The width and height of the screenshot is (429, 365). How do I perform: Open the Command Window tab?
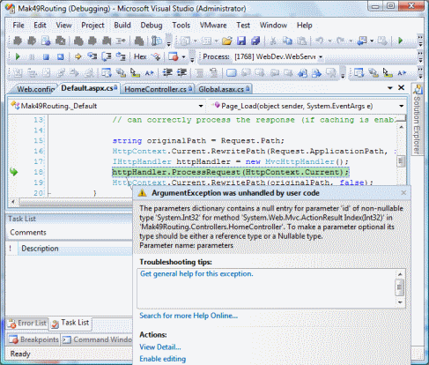click(x=98, y=339)
